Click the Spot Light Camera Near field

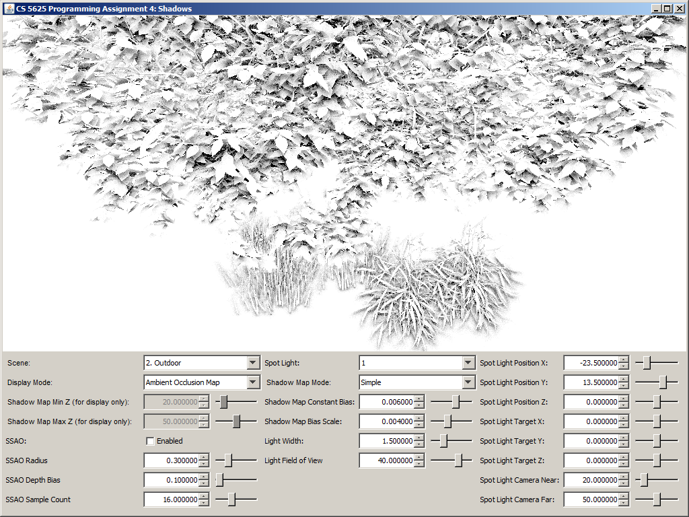(590, 480)
